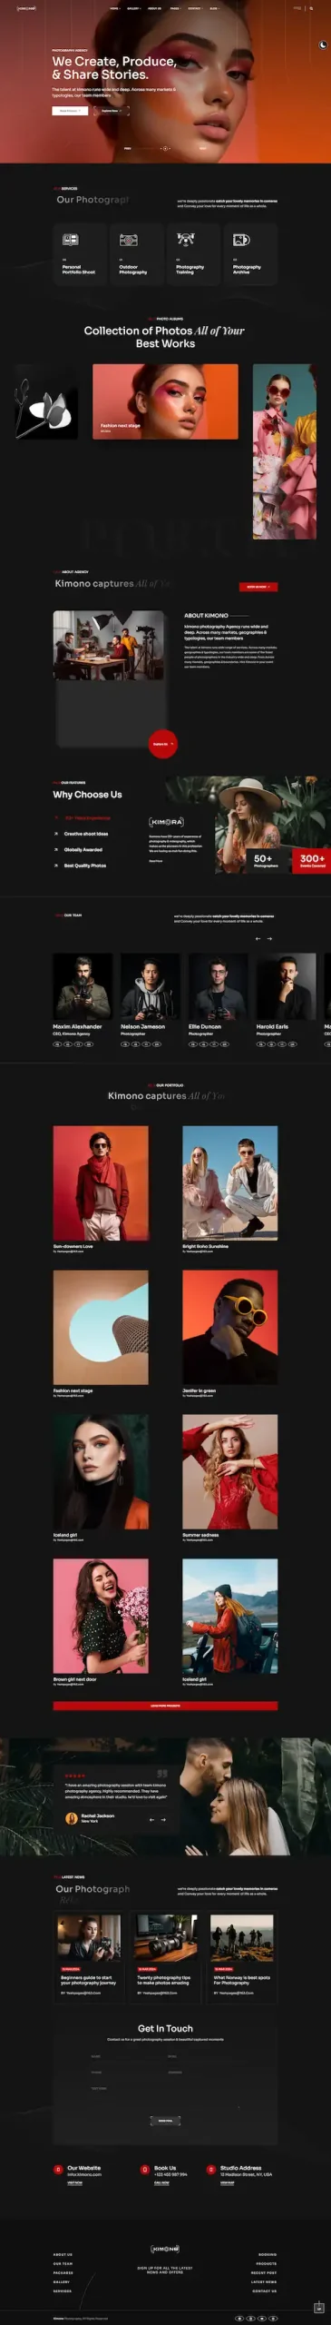Screen dimensions: 331x2325
Task: Open the Sun-drowners Love portfolio image
Action: click(101, 1183)
